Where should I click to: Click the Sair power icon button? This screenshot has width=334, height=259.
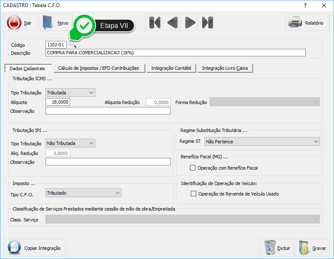[x=20, y=23]
